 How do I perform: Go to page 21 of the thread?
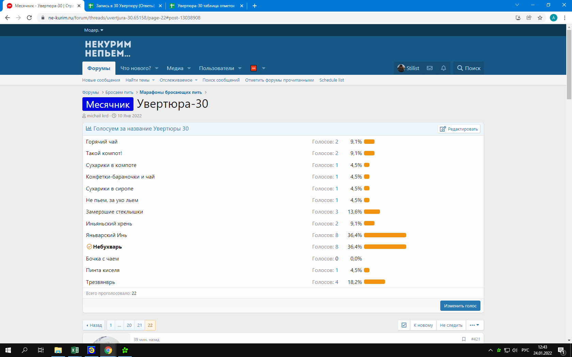pos(140,325)
